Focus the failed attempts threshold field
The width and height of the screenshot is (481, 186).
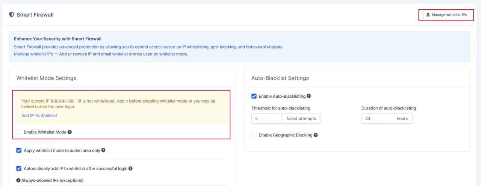pyautogui.click(x=267, y=118)
